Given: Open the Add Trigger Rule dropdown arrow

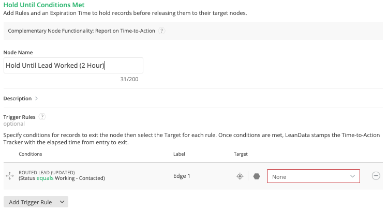Looking at the screenshot, I should (x=62, y=202).
